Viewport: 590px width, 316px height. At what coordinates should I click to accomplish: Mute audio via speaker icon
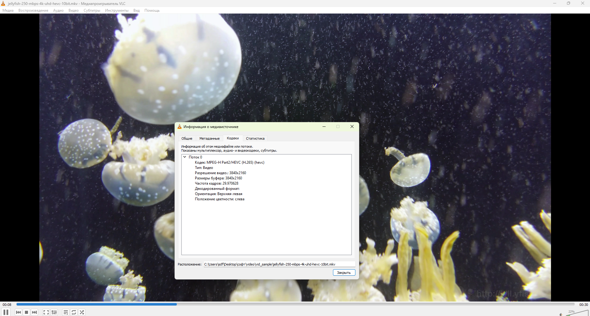[x=561, y=314]
